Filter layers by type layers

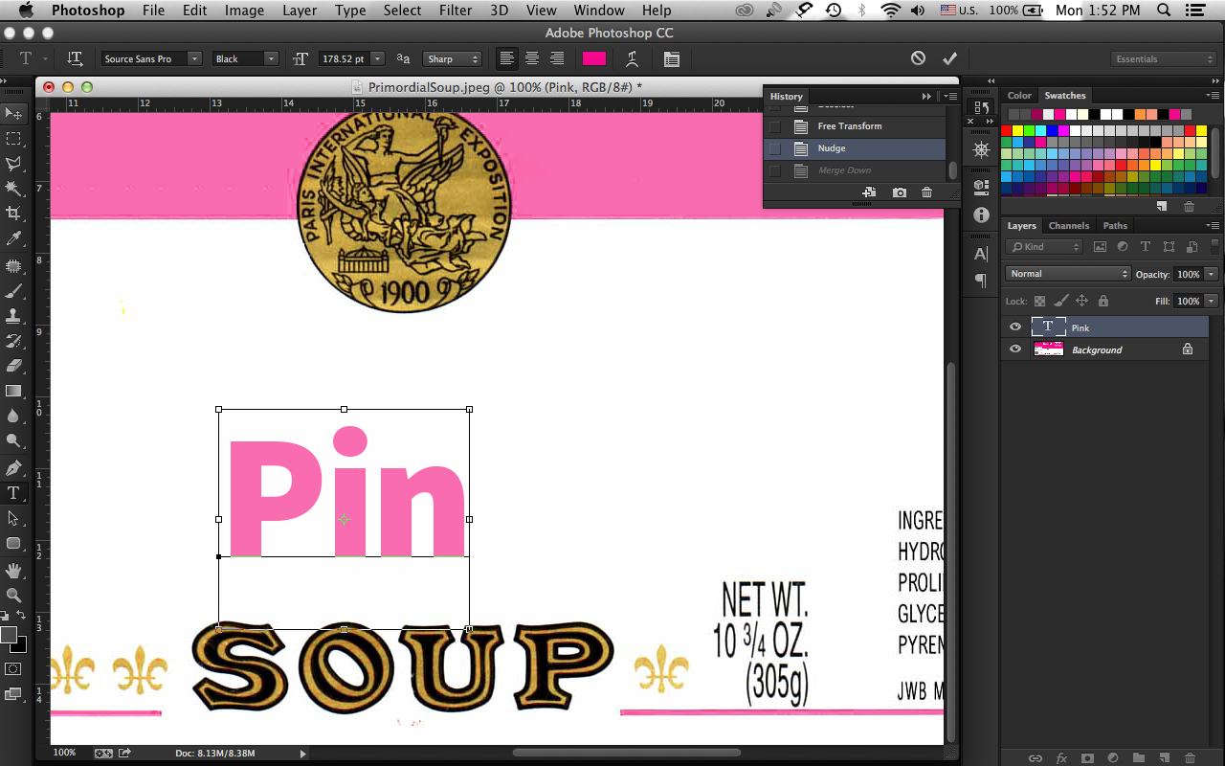click(x=1145, y=247)
